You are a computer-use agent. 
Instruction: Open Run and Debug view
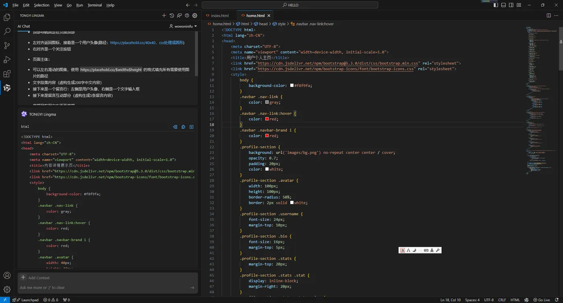[x=7, y=60]
